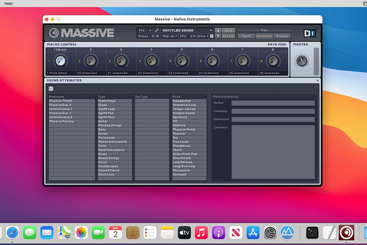Click the Save button
The image size is (367, 245).
(x=228, y=30)
